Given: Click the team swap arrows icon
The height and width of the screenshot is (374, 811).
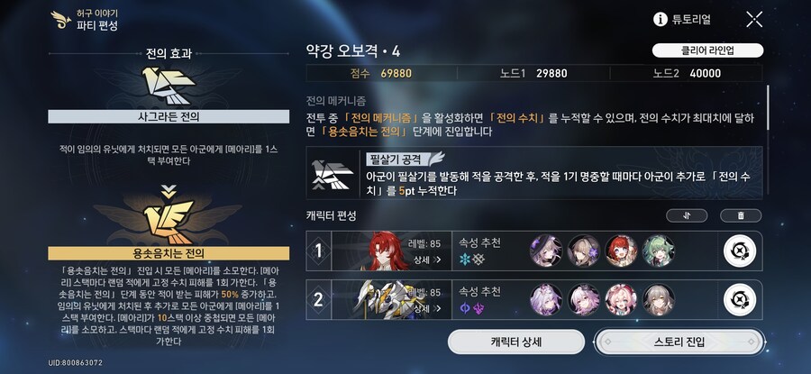Looking at the screenshot, I should coord(687,215).
